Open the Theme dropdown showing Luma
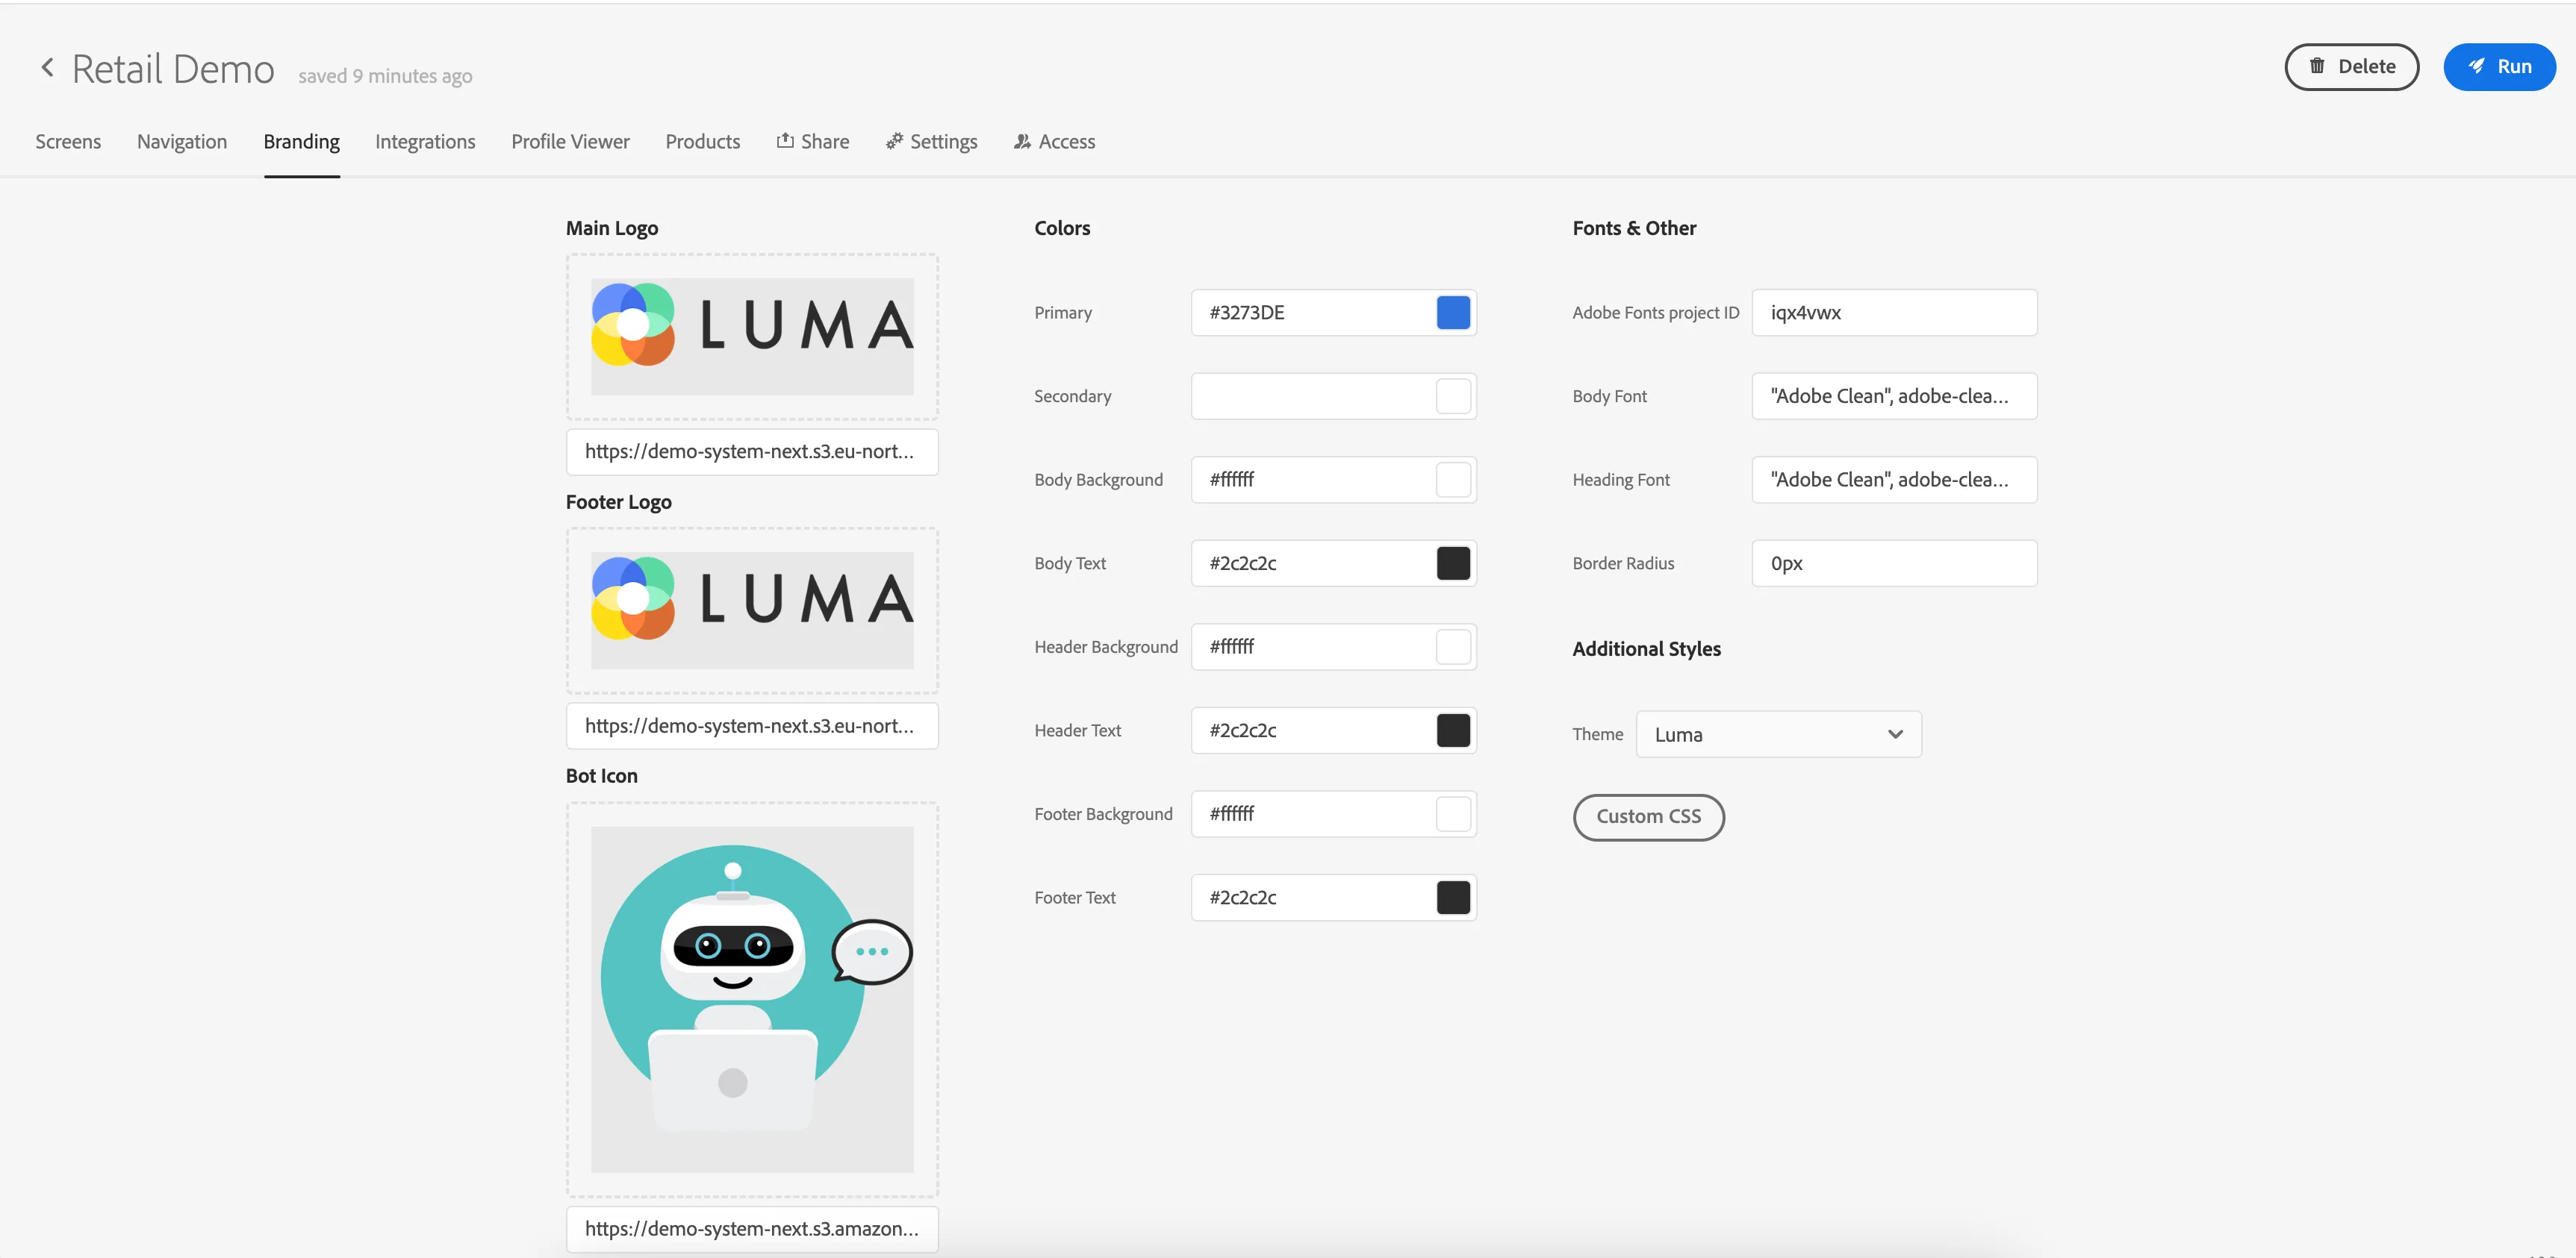 (1778, 734)
